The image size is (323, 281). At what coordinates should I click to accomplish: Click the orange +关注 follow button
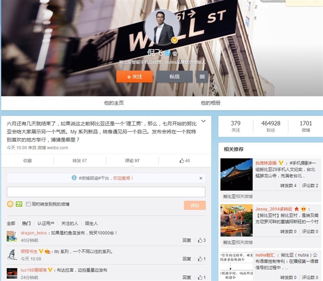135,77
